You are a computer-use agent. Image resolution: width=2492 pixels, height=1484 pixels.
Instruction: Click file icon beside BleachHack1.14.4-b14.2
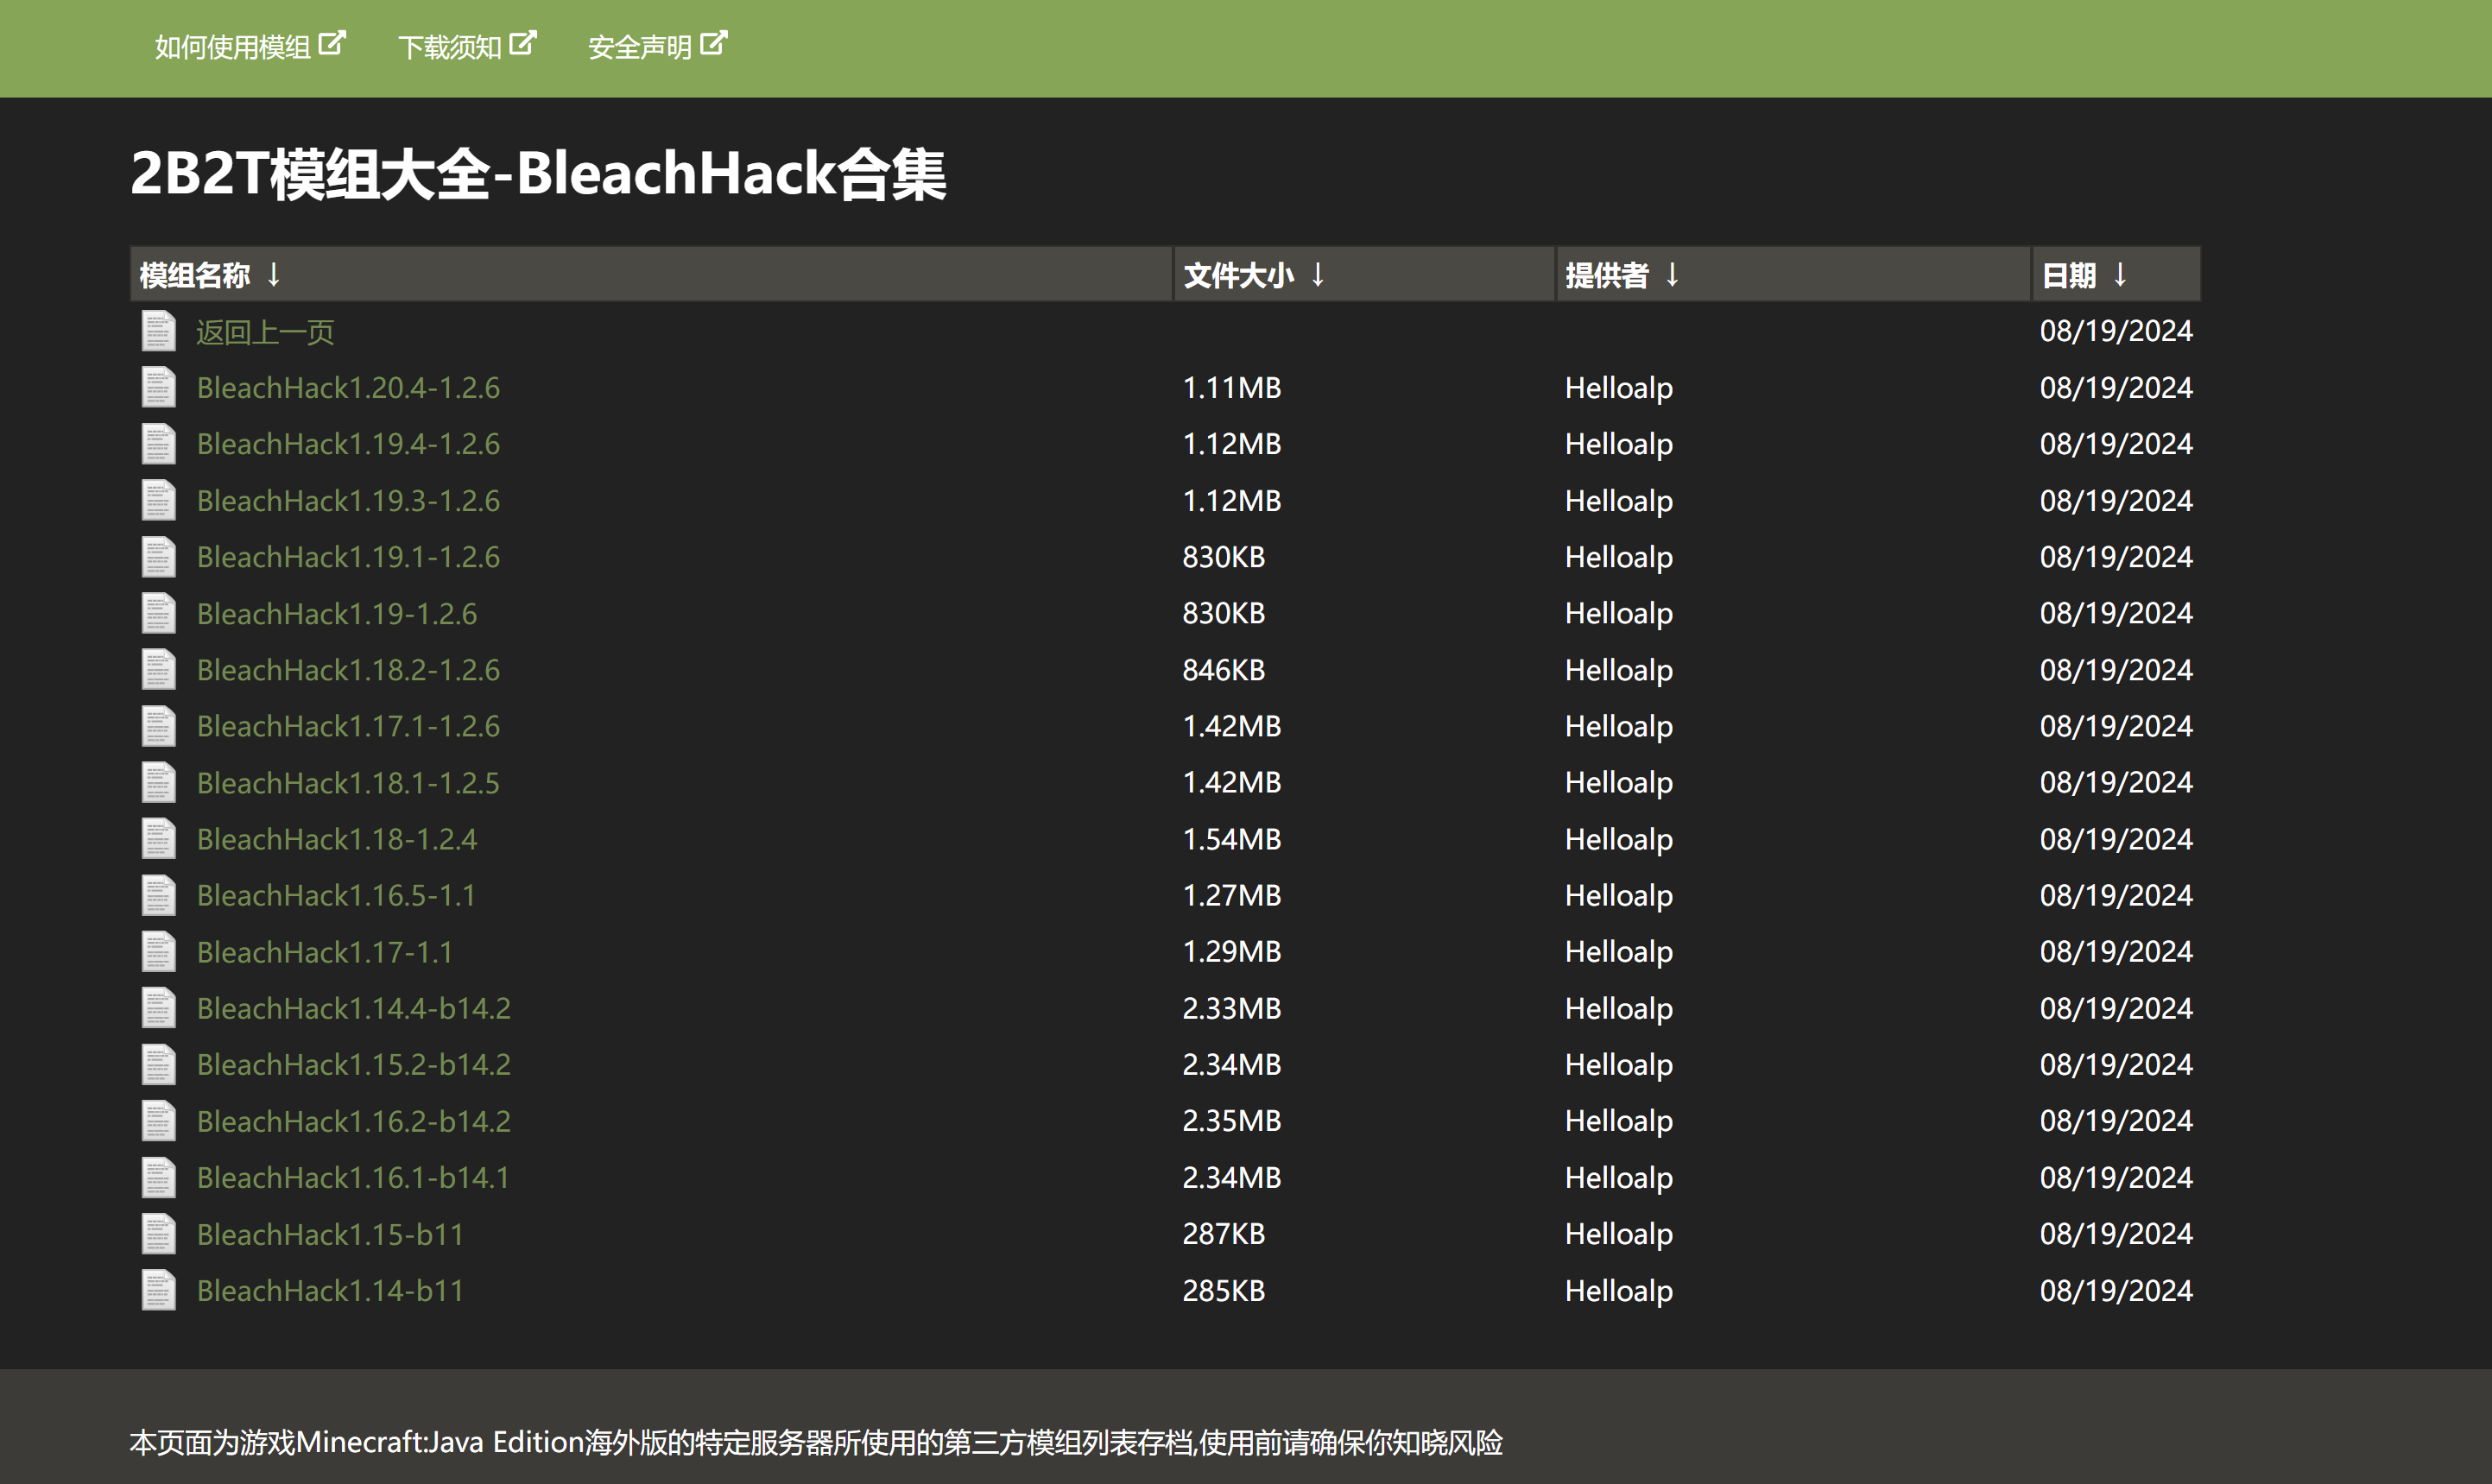158,1008
